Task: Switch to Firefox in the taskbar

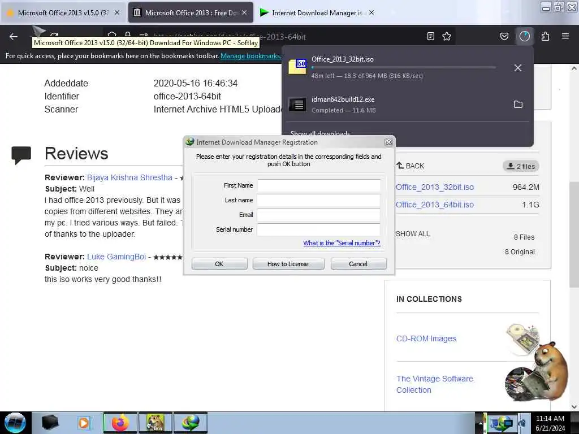Action: coord(120,423)
